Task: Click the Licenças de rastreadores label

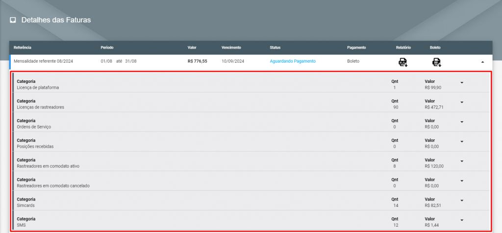Action: [x=40, y=107]
